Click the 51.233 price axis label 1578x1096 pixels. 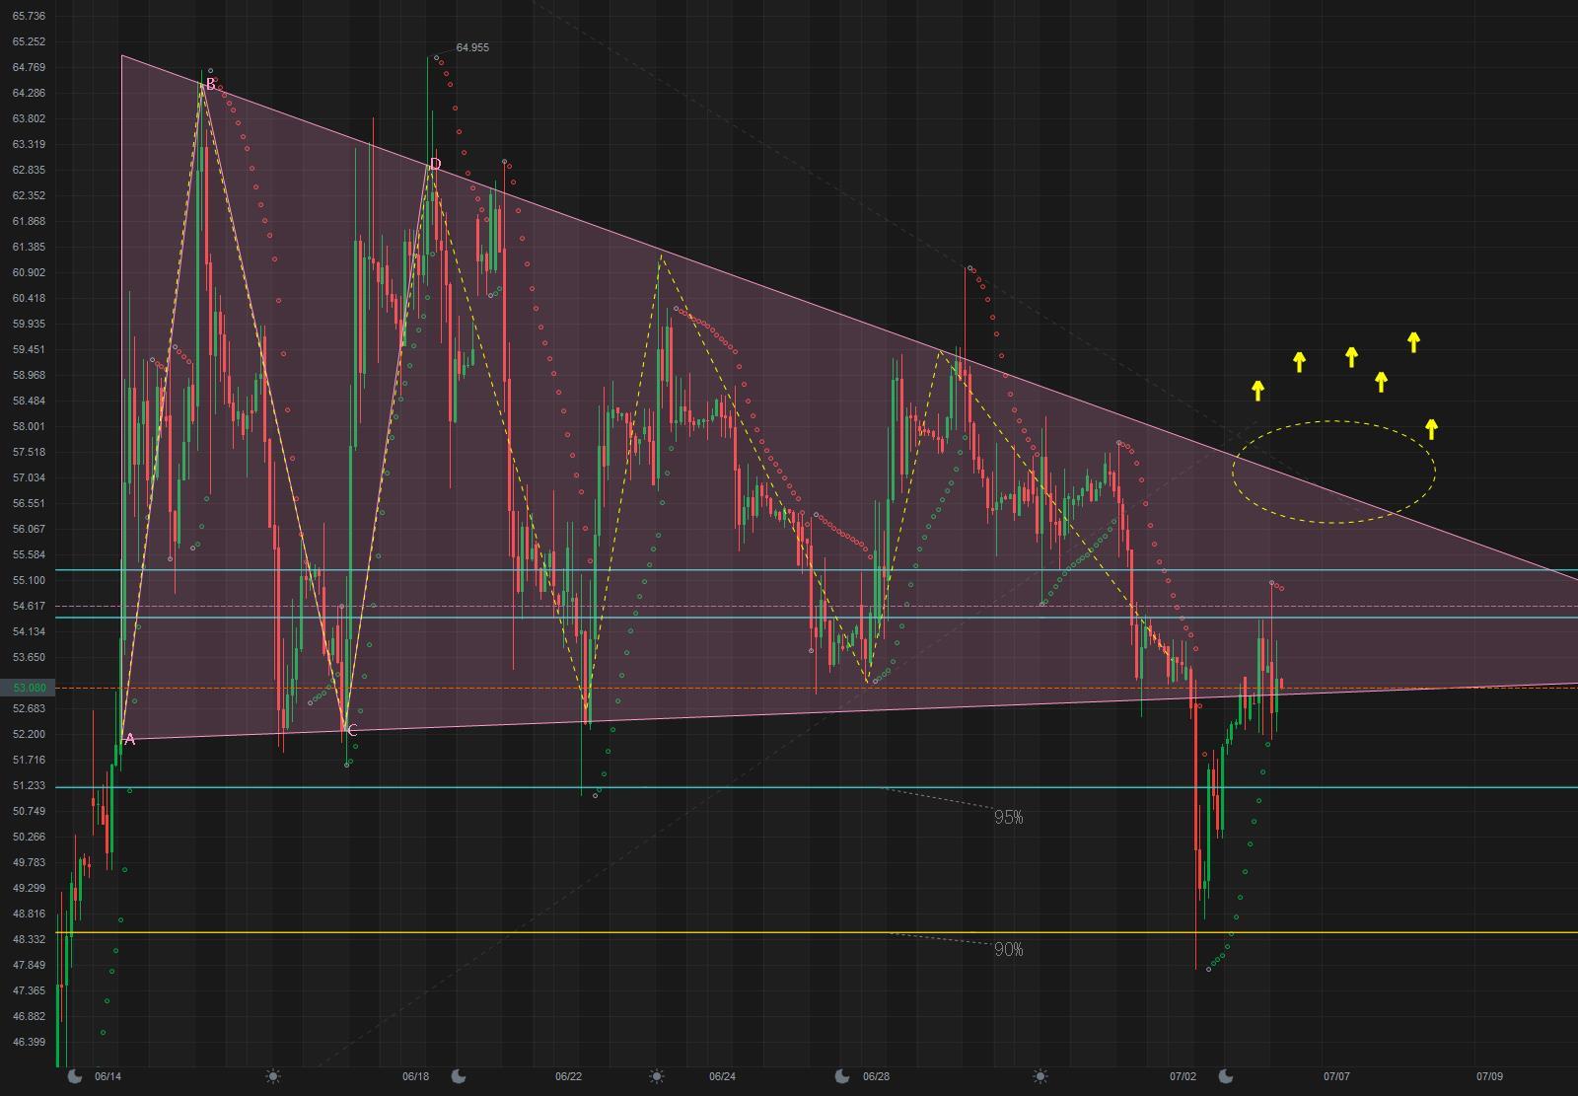29,785
